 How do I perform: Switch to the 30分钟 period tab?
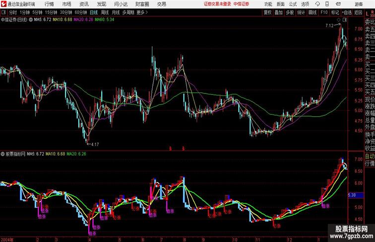[66, 12]
